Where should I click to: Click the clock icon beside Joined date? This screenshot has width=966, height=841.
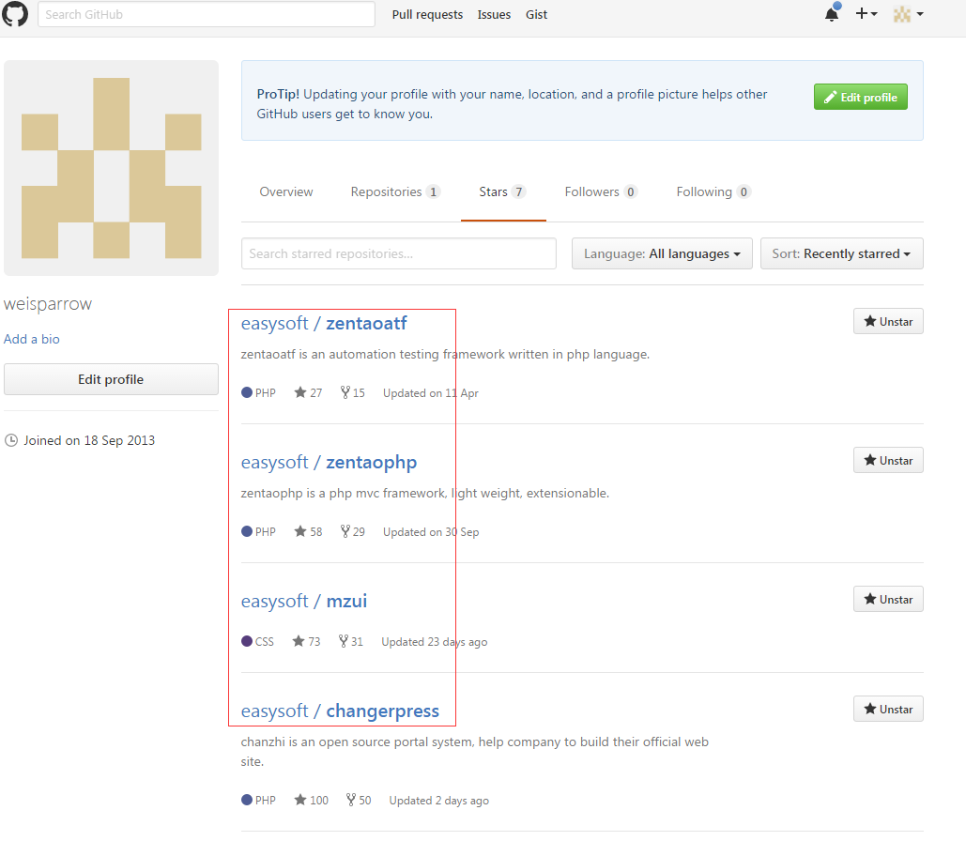pyautogui.click(x=11, y=440)
